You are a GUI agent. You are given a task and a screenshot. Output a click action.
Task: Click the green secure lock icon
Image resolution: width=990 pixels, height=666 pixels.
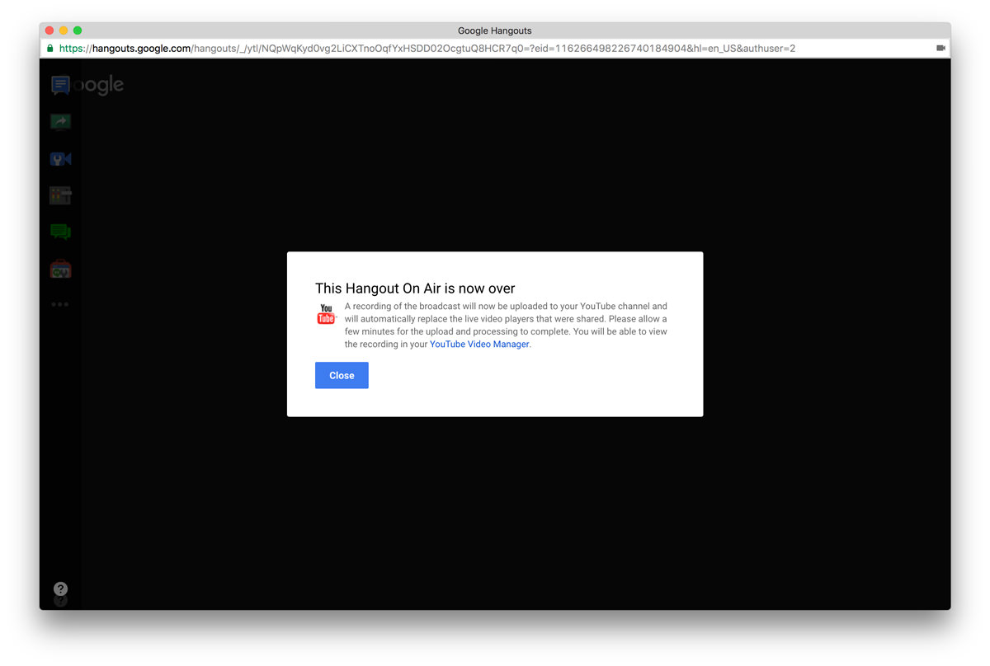(50, 49)
